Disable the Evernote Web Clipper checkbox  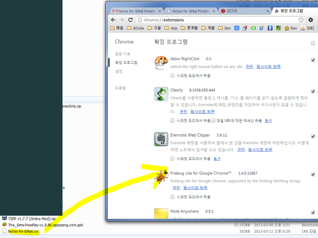click(x=313, y=136)
